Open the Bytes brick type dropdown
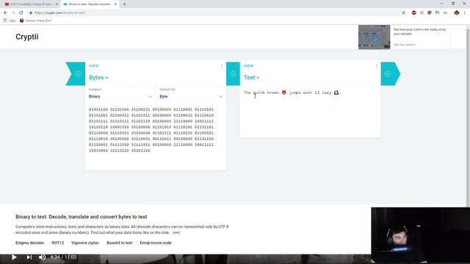This screenshot has height=264, width=470. pos(98,78)
